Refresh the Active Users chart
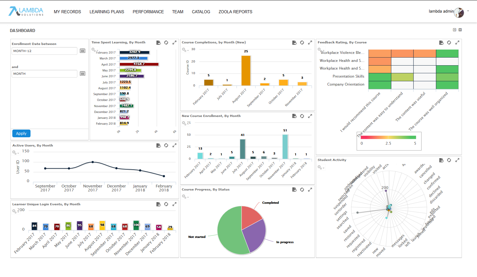Viewport: 477px width, 277px height. [166, 145]
